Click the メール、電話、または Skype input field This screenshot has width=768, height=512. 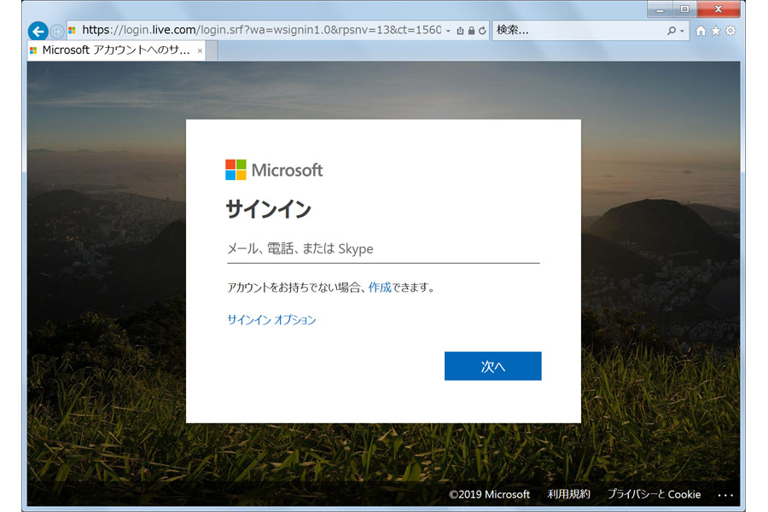[383, 249]
